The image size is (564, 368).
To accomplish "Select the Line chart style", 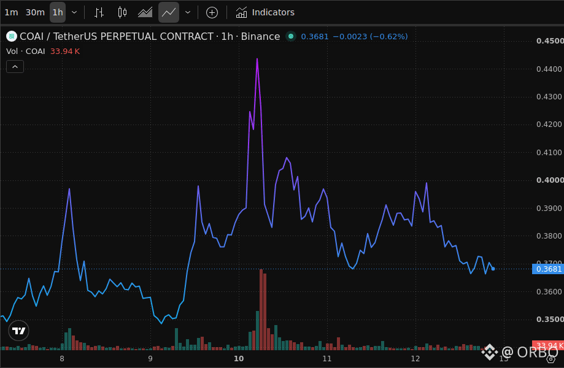I will coord(169,12).
